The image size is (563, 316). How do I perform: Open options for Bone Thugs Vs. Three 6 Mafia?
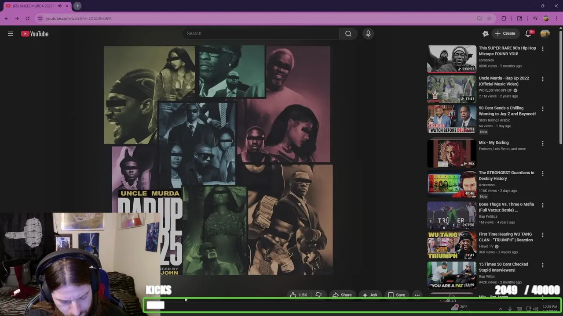pyautogui.click(x=543, y=205)
